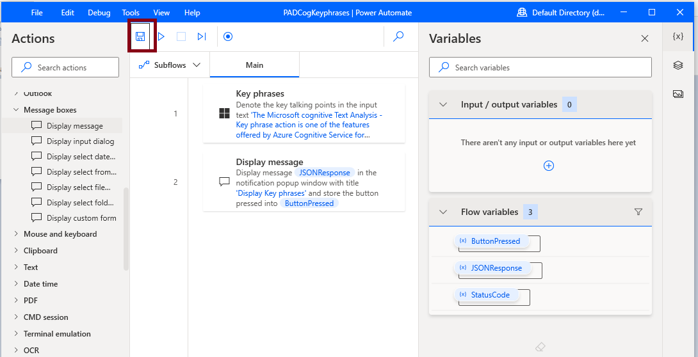Image resolution: width=698 pixels, height=357 pixels.
Task: Add input/output variable plus icon
Action: point(548,166)
